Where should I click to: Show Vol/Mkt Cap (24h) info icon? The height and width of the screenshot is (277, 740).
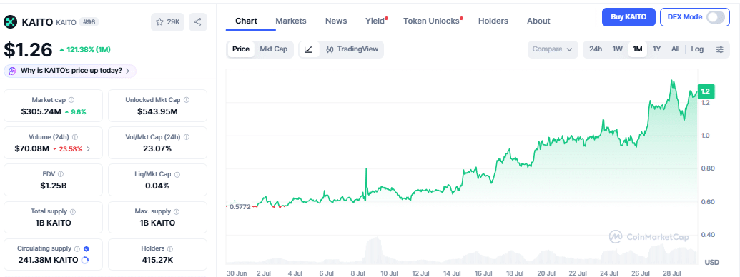(x=187, y=137)
